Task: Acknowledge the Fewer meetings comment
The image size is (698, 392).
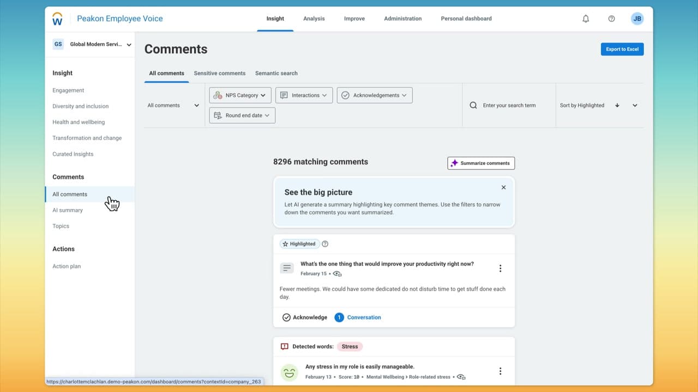Action: click(305, 317)
